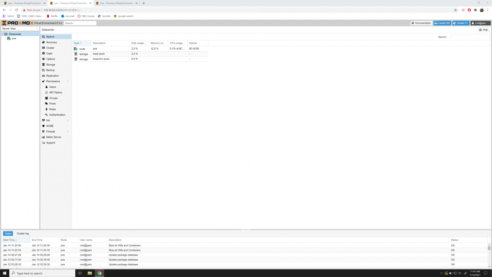Click the Options gear icon

click(x=43, y=59)
